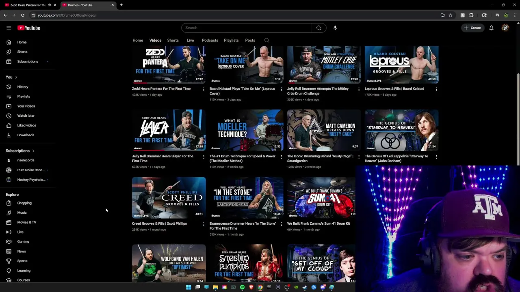This screenshot has height=292, width=520.
Task: Open title Creed Grooves & Fills | Scott Phillips
Action: point(159,223)
